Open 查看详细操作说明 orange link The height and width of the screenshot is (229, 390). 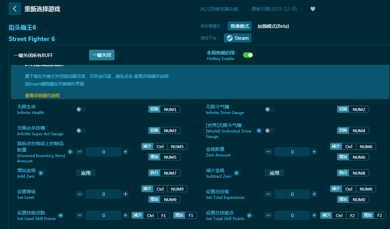[42, 95]
